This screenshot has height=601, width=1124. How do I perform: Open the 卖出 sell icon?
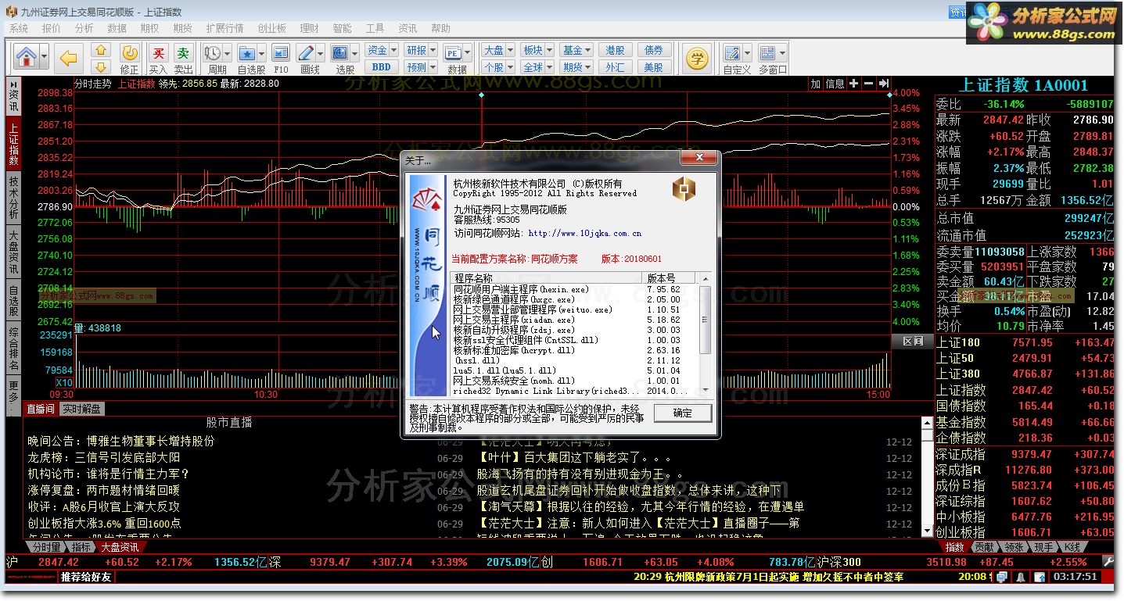pos(183,53)
